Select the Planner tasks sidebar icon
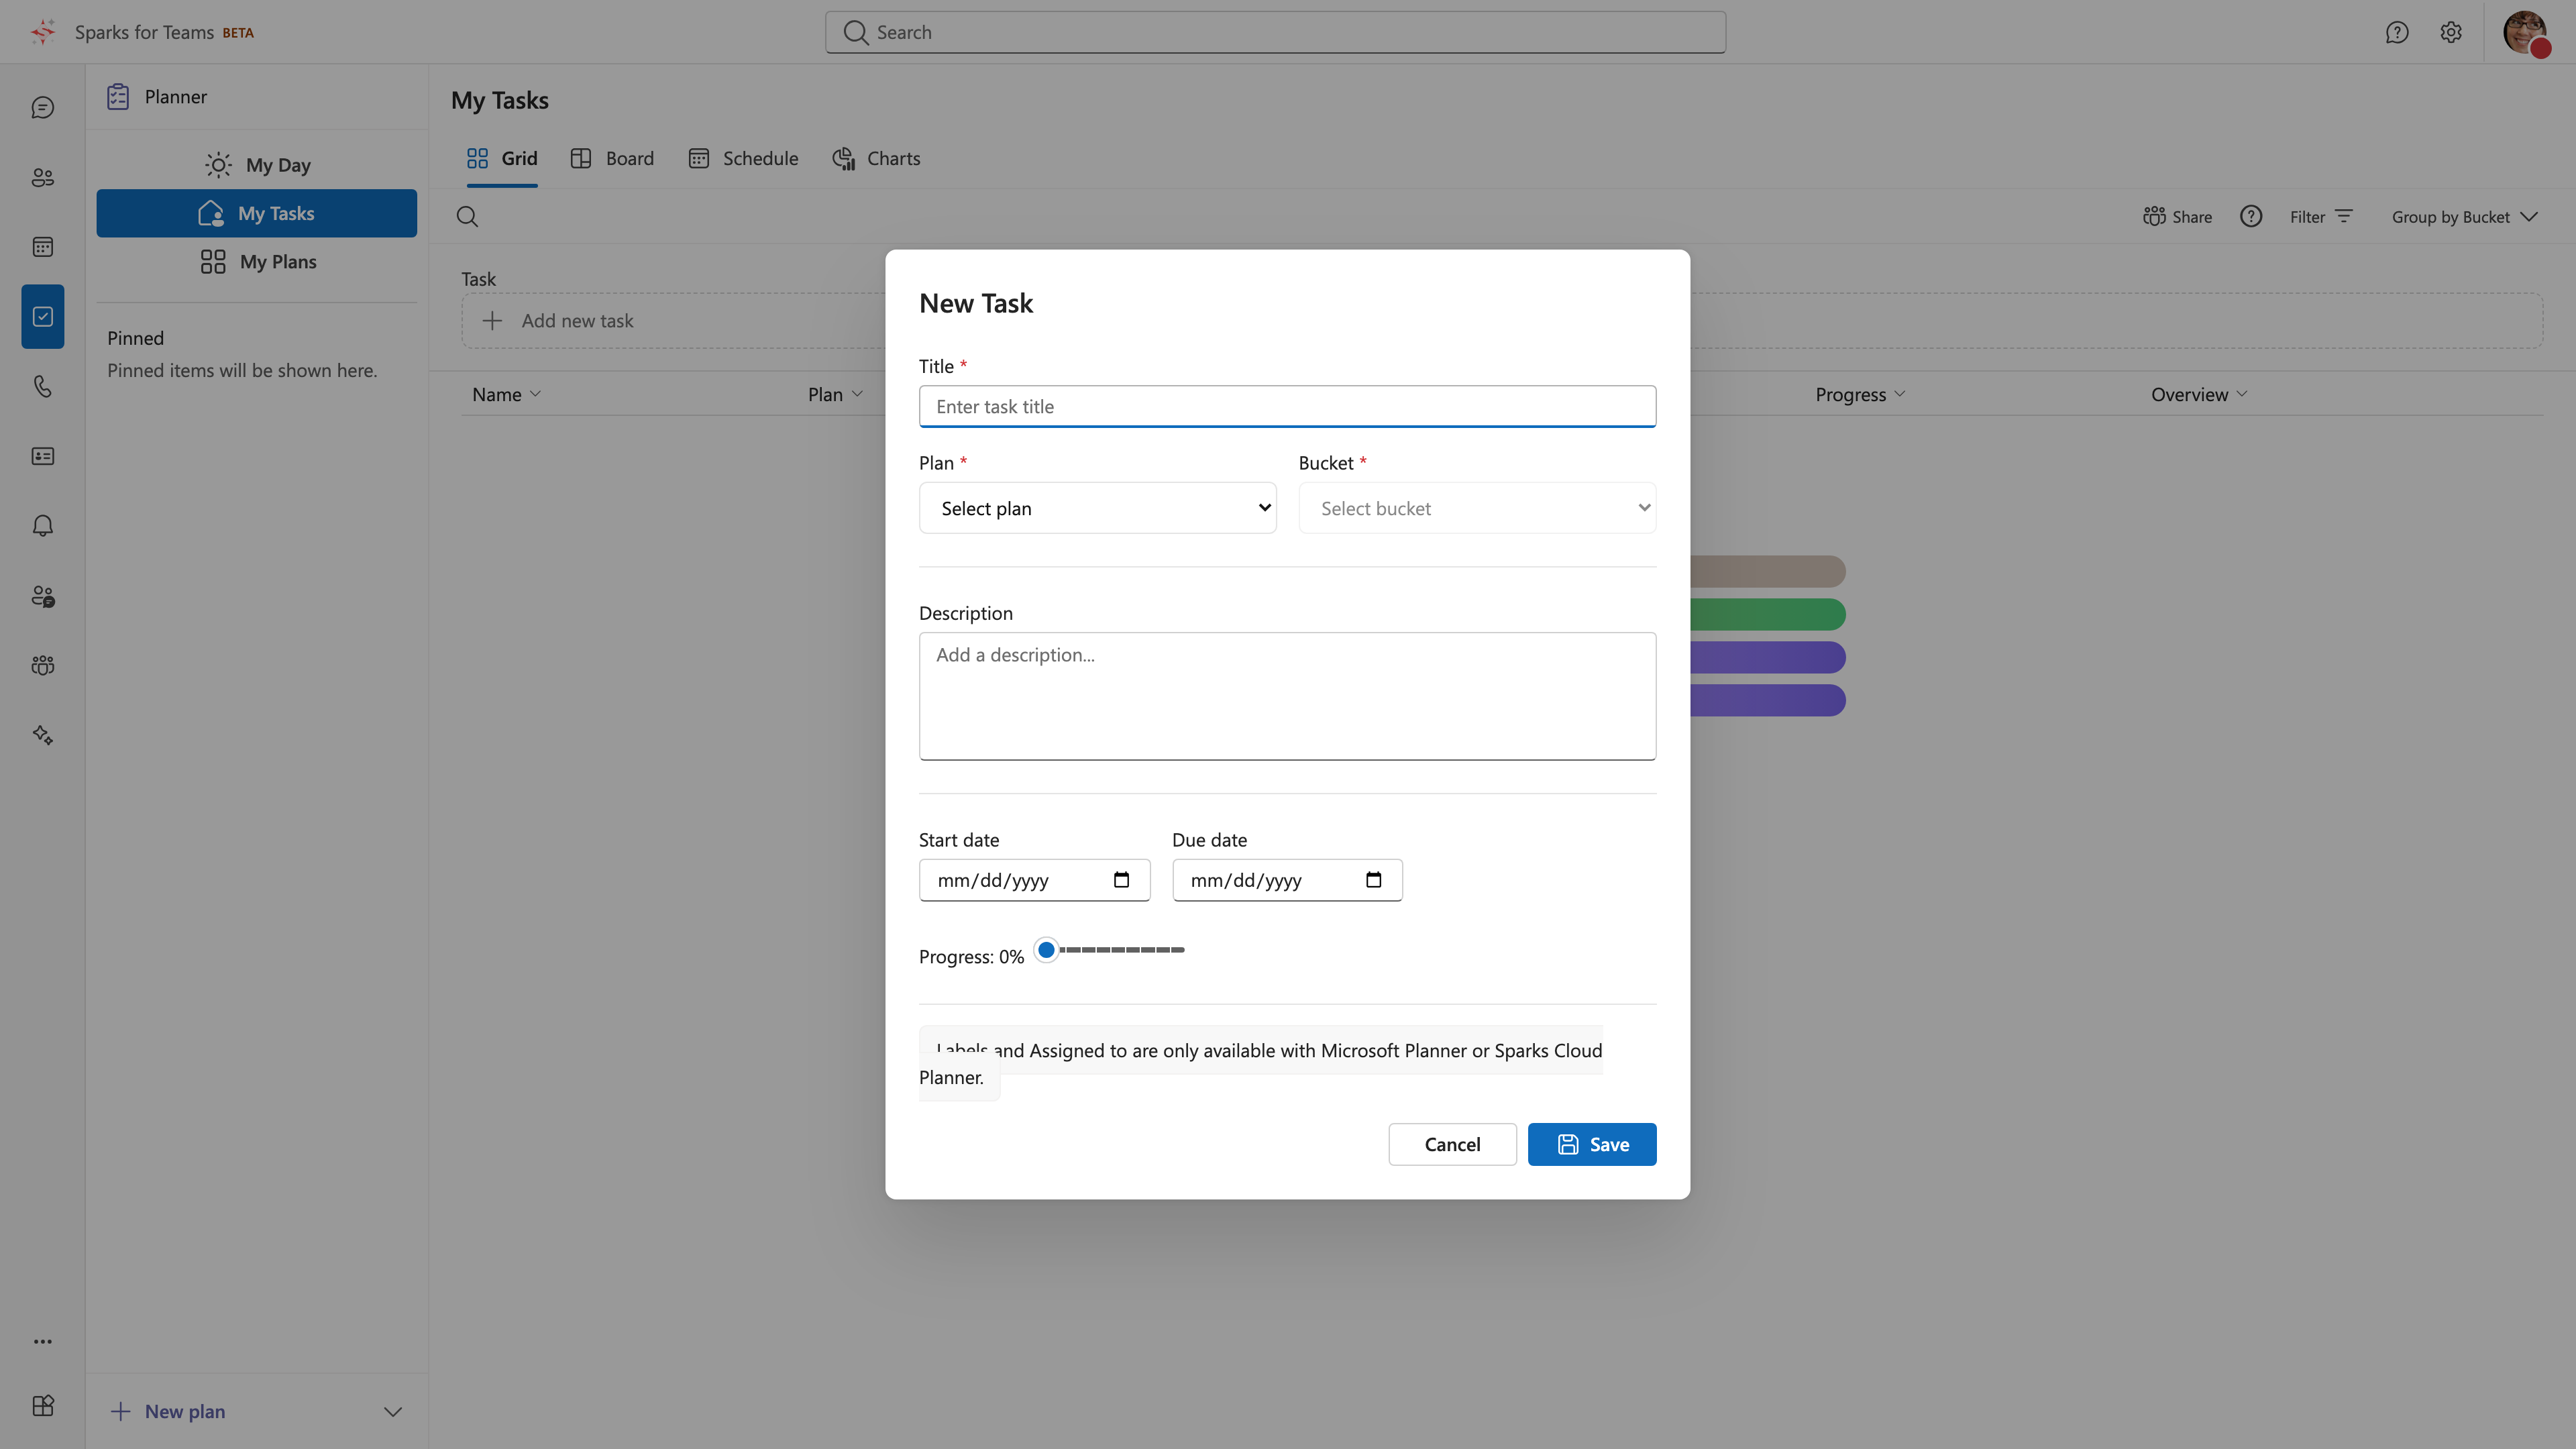Viewport: 2576px width, 1449px height. pos(42,317)
